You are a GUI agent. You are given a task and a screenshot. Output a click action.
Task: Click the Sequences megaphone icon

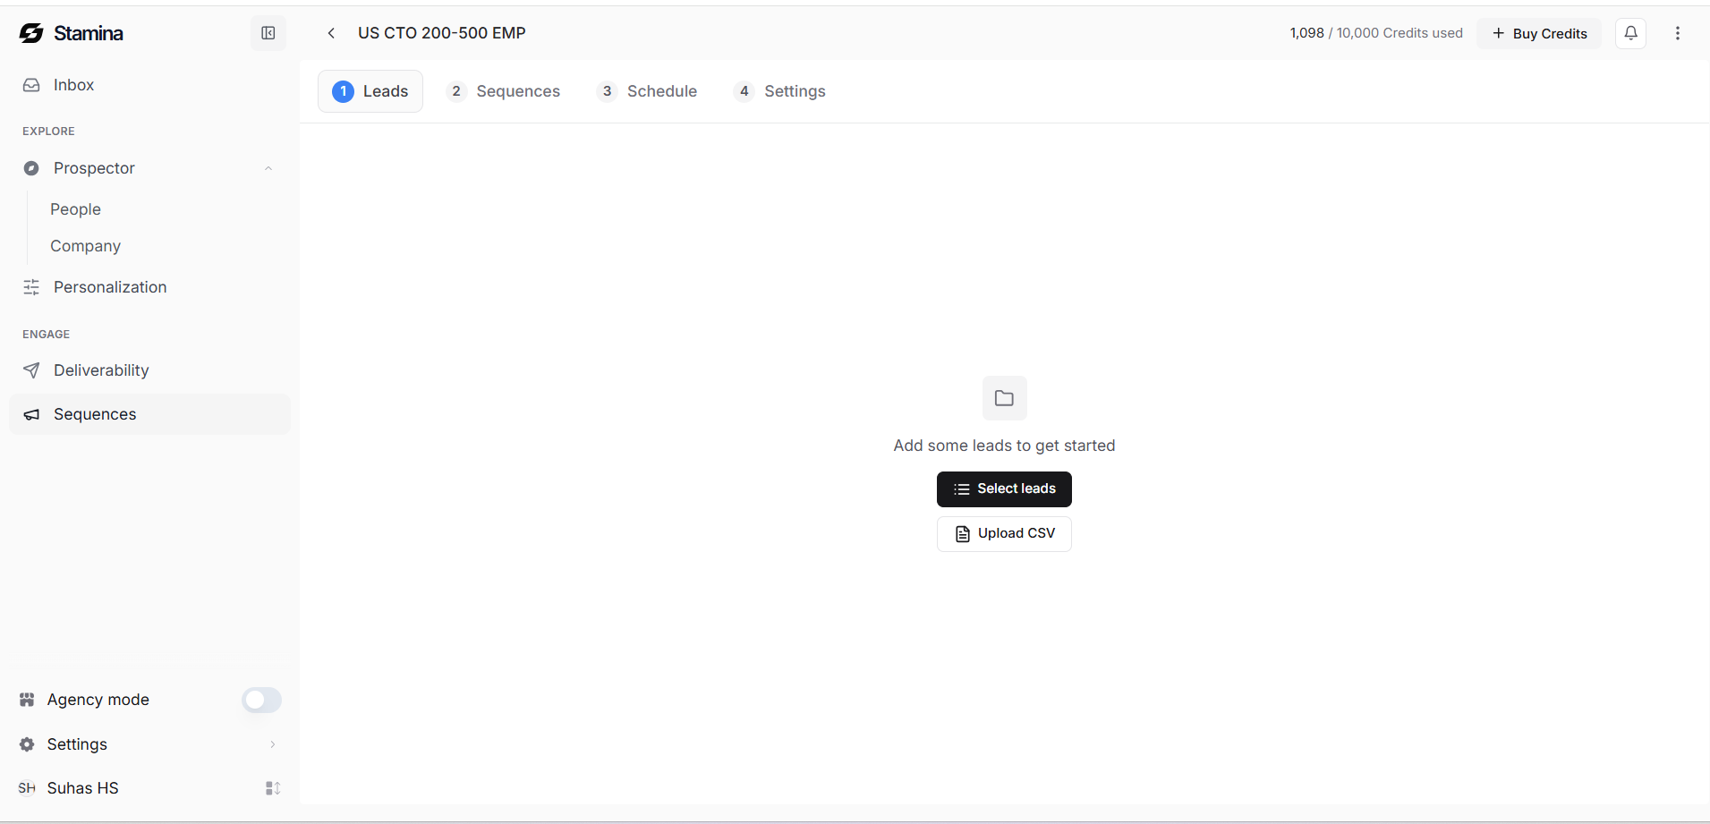31,414
